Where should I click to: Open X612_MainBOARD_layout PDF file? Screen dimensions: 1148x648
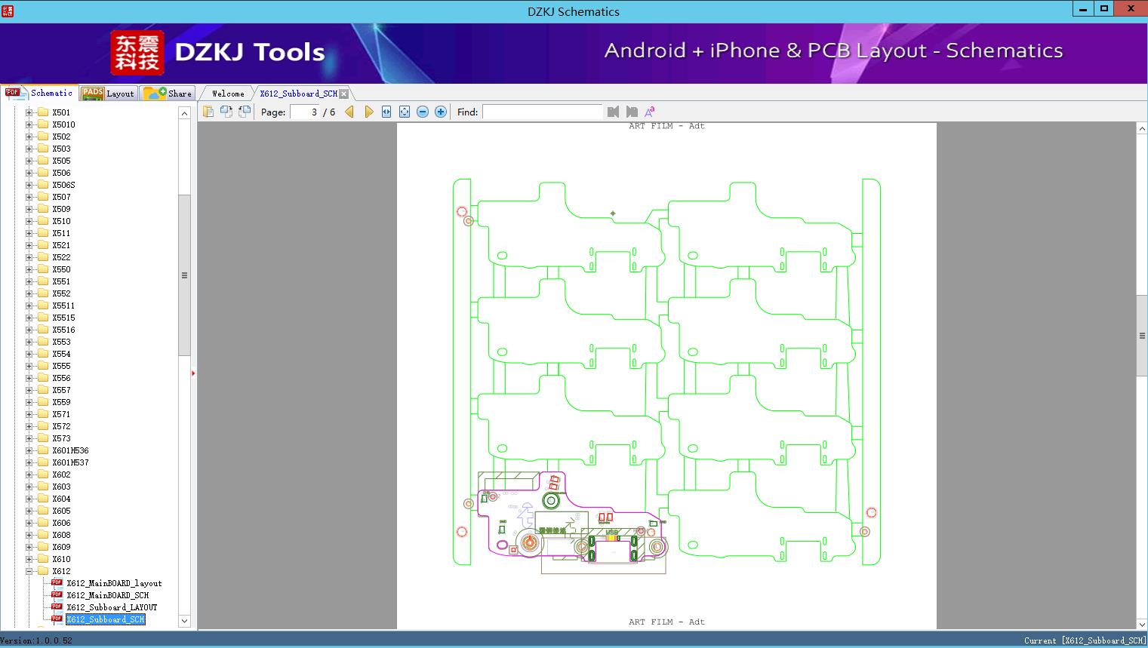point(114,583)
